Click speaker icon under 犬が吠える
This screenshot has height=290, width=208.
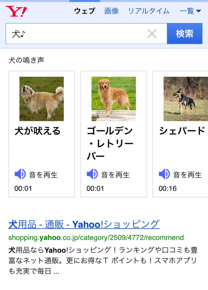[20, 174]
